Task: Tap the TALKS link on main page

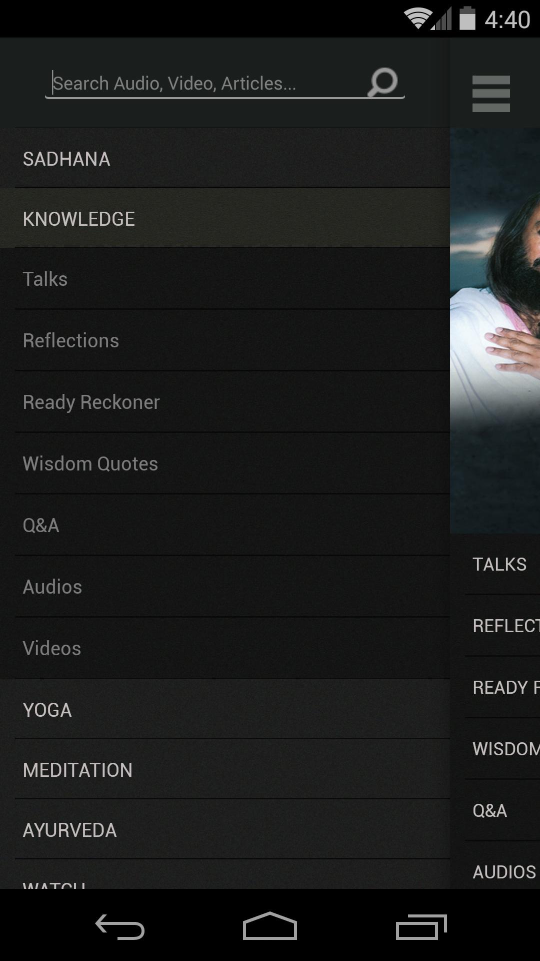Action: (499, 564)
